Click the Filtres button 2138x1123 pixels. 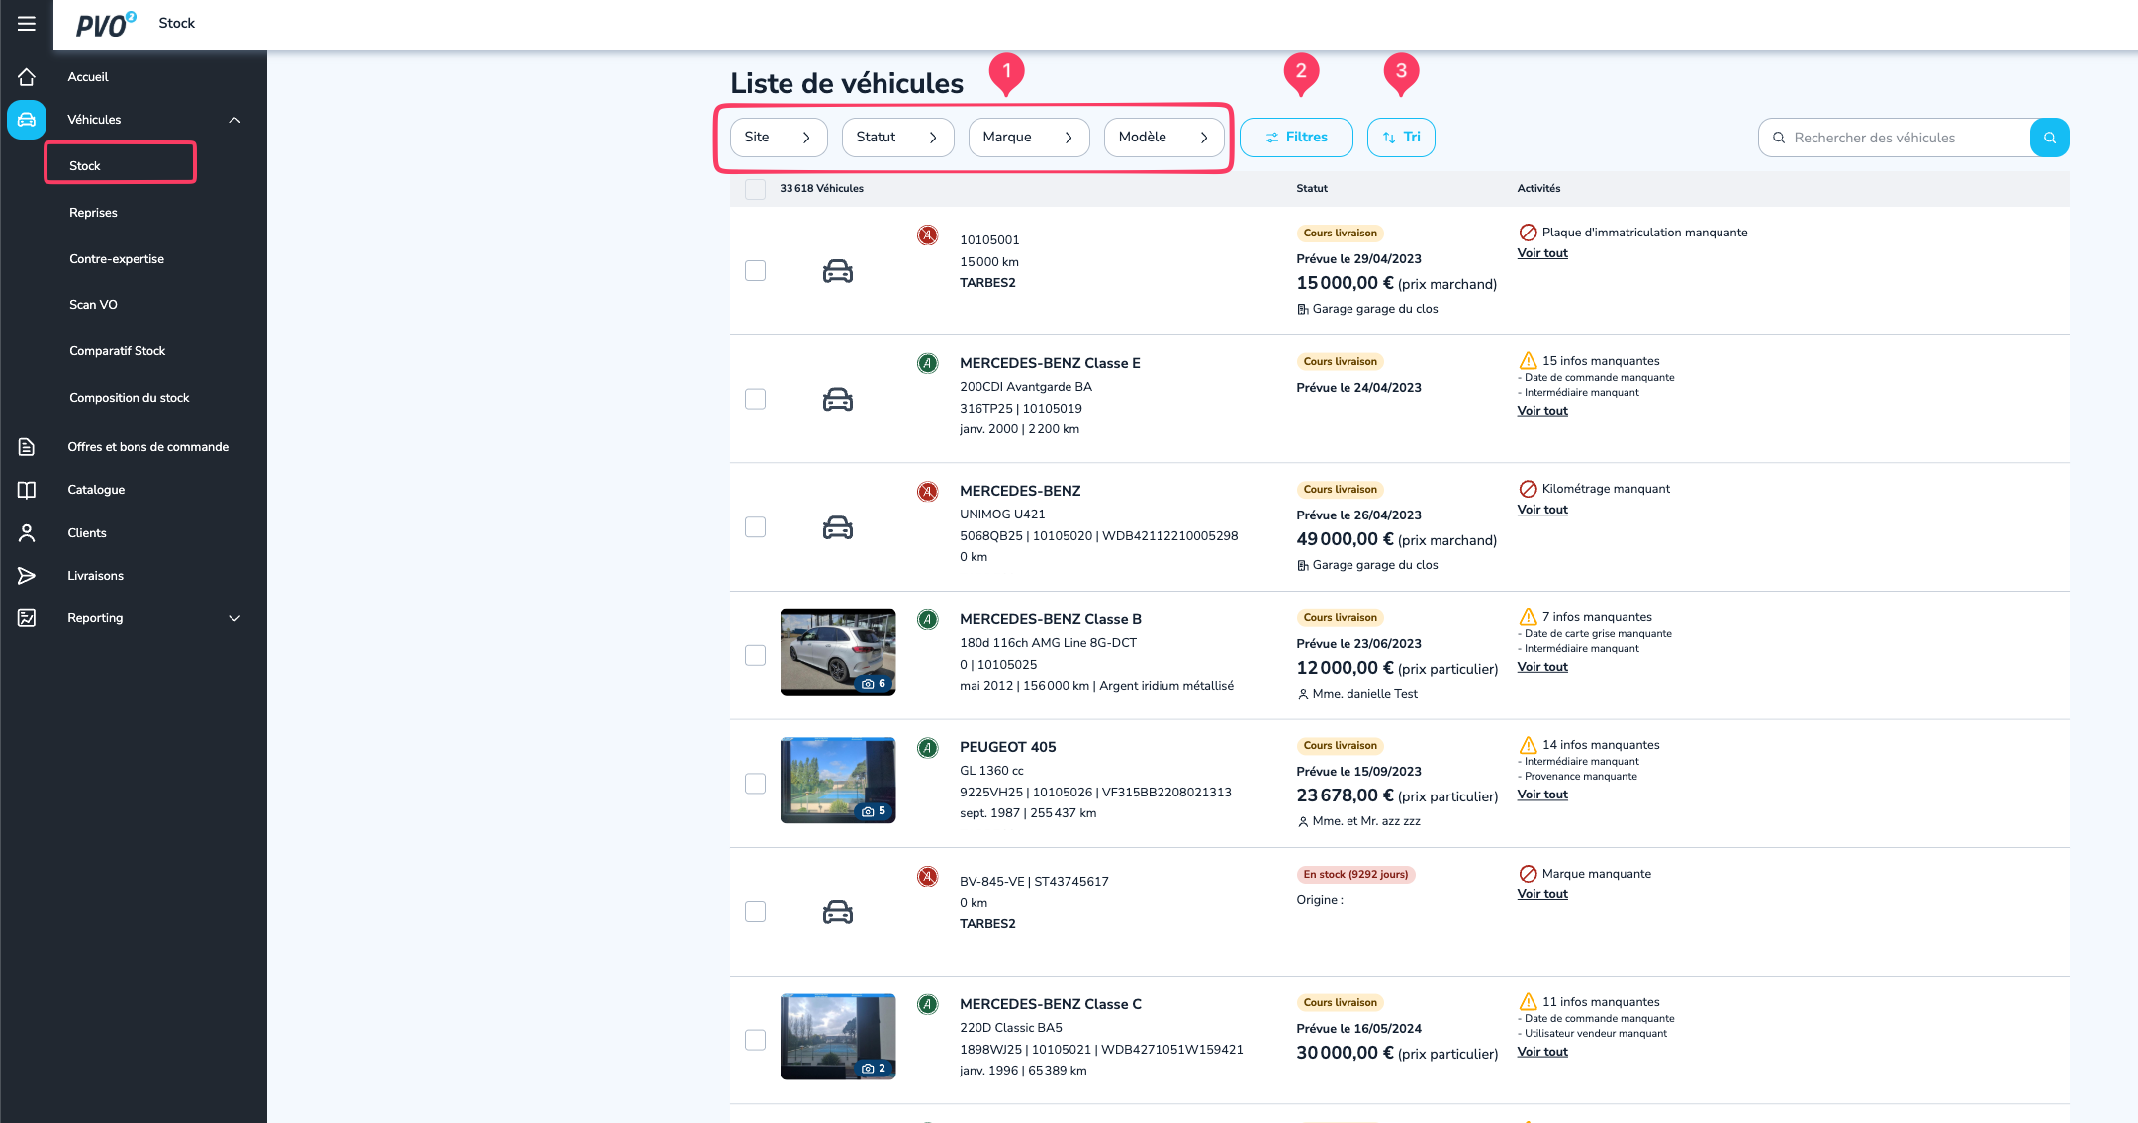[x=1296, y=138]
